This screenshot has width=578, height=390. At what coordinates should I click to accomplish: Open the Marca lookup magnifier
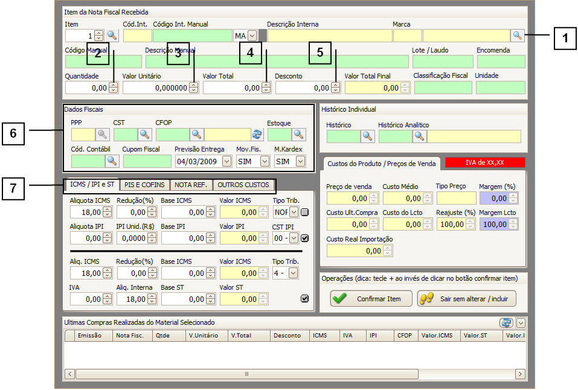(x=517, y=36)
